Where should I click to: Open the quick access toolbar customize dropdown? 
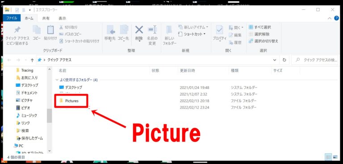30,10
